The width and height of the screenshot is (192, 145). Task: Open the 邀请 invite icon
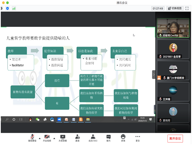pyautogui.click(x=78, y=138)
